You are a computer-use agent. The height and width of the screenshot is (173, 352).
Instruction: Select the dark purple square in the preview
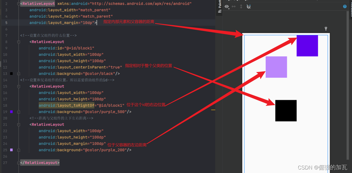(x=307, y=46)
